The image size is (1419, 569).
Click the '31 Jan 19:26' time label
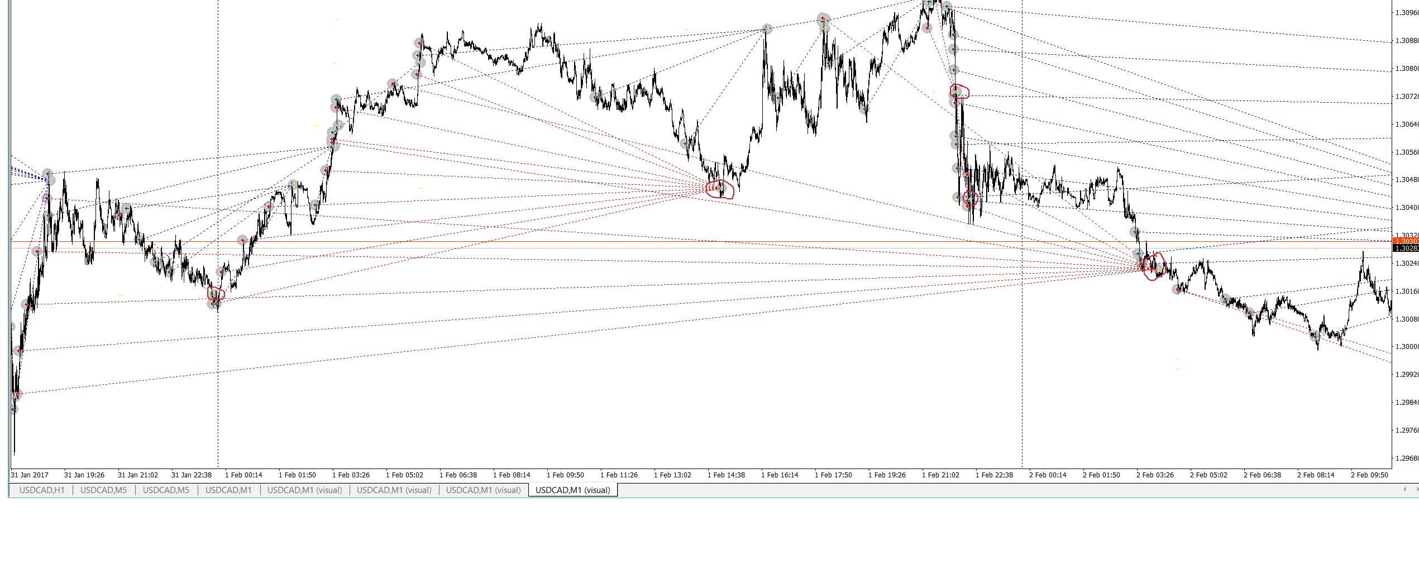(x=84, y=475)
